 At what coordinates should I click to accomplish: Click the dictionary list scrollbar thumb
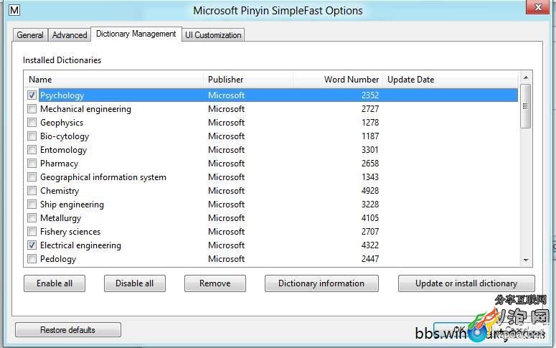pyautogui.click(x=526, y=106)
